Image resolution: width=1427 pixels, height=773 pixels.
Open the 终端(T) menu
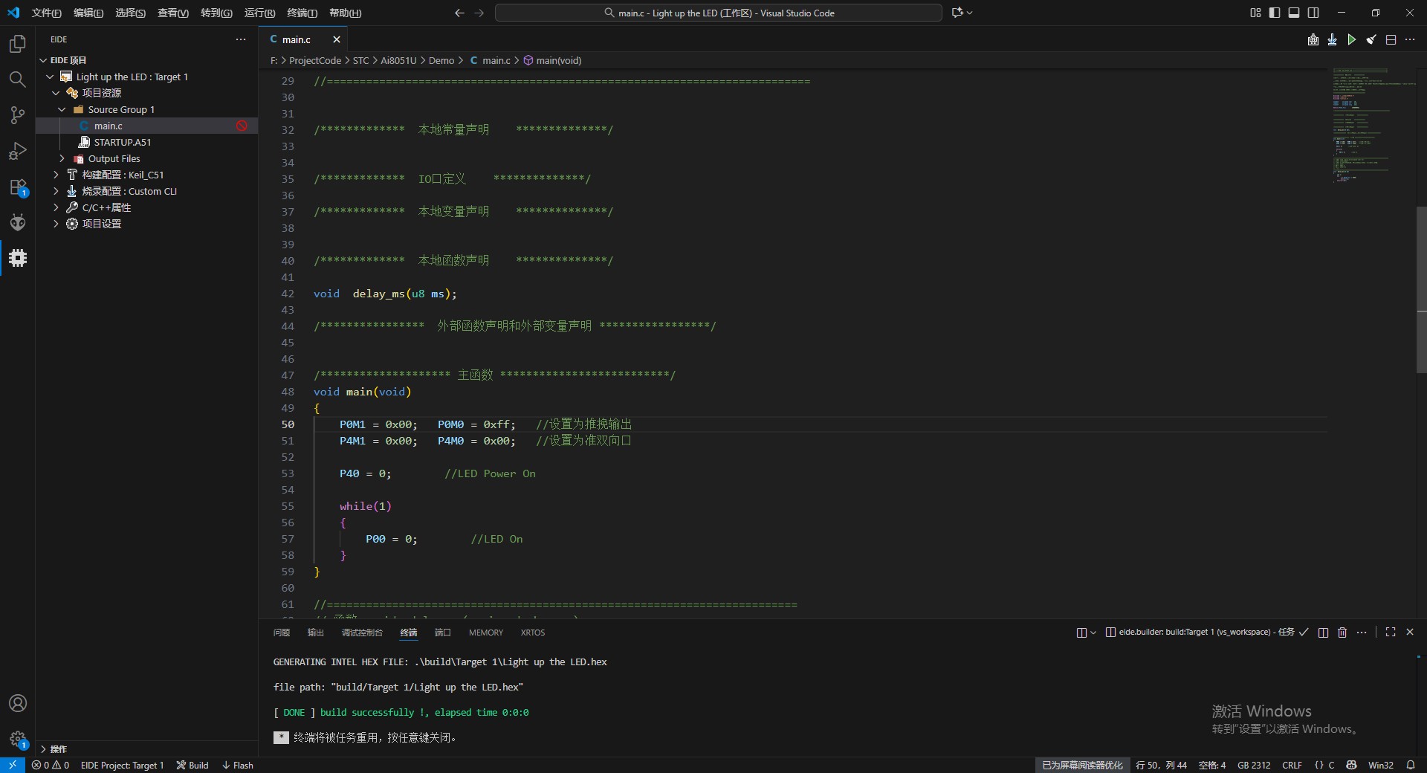point(302,13)
